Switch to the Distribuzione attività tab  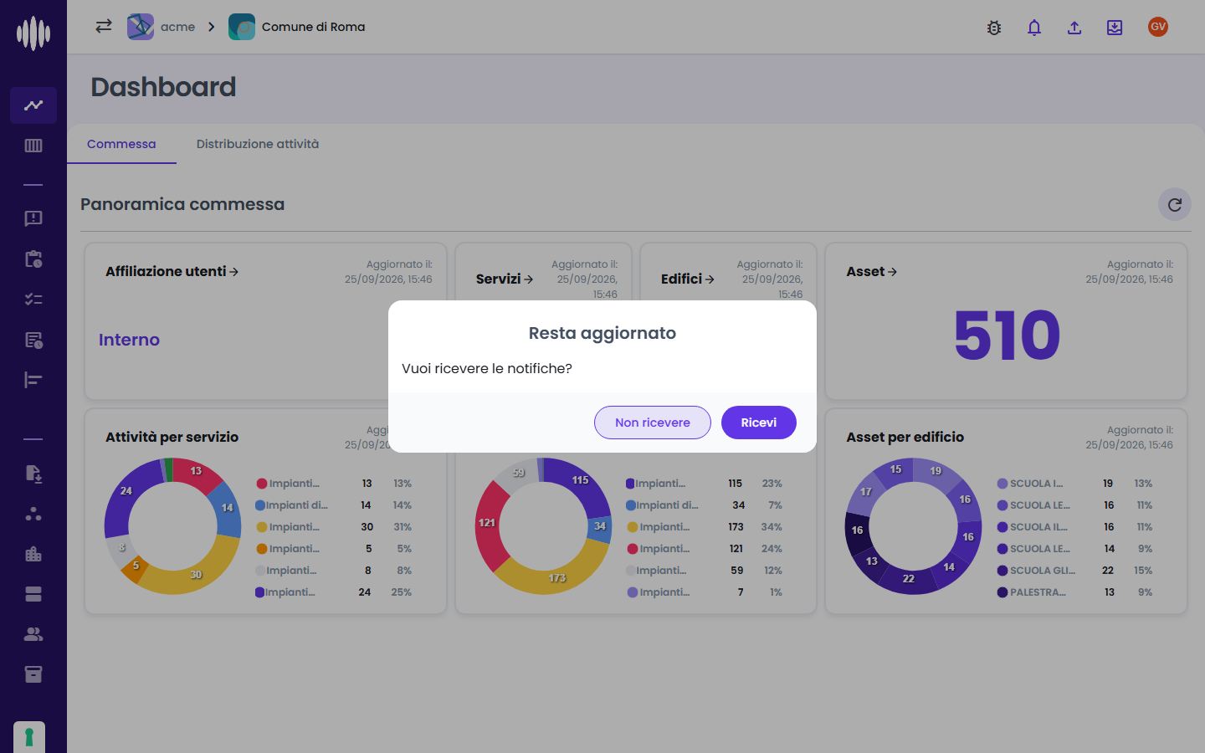(258, 144)
